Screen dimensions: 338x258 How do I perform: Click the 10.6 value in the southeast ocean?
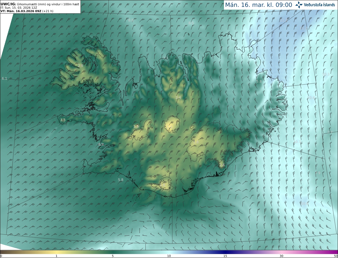tap(304, 204)
